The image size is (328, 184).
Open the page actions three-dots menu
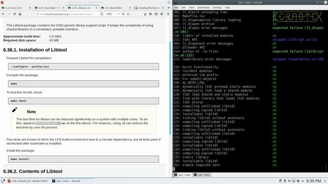tap(118, 14)
